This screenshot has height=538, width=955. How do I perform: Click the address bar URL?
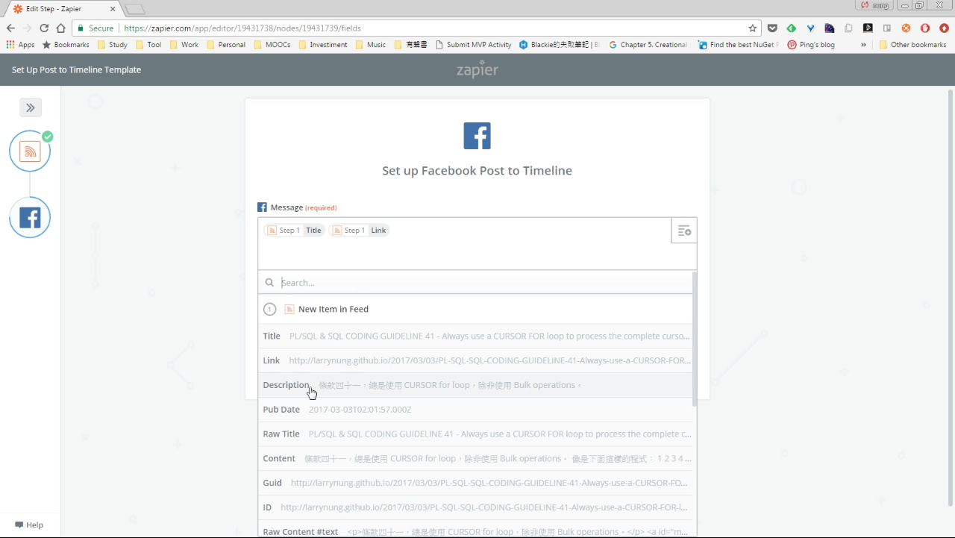[x=242, y=28]
